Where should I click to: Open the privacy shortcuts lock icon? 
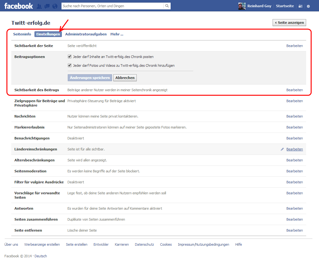click(300, 6)
